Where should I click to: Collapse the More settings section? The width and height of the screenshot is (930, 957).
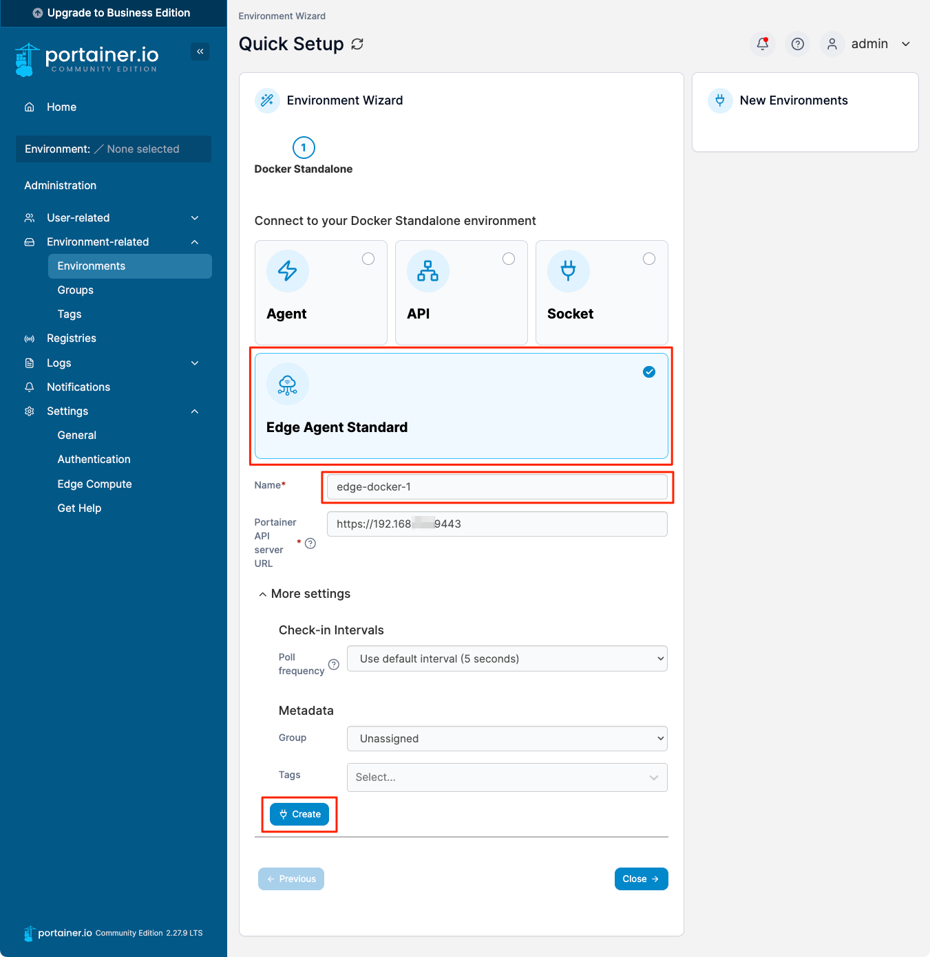pyautogui.click(x=304, y=594)
